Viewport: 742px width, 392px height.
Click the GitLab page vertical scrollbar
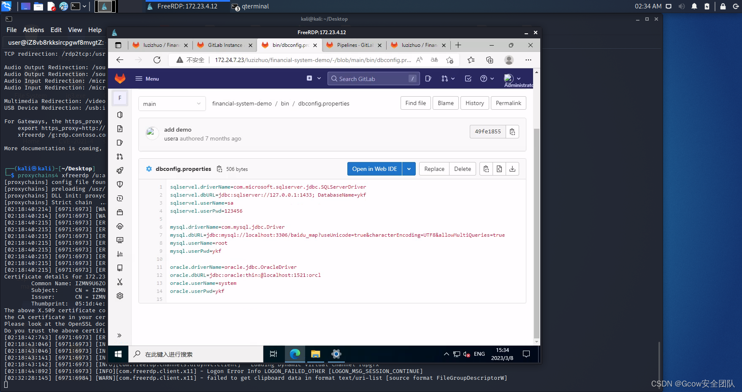[x=536, y=233]
